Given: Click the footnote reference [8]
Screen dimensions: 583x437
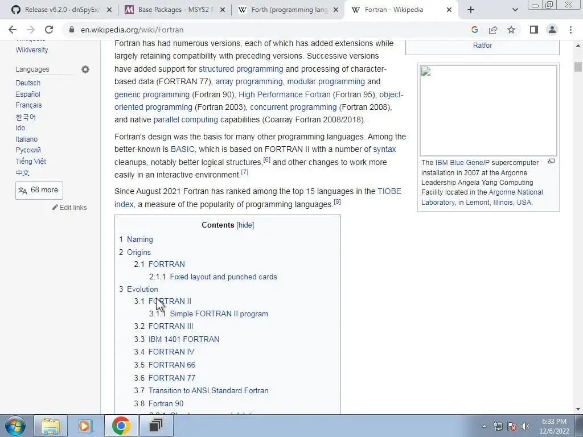Looking at the screenshot, I should coord(337,202).
